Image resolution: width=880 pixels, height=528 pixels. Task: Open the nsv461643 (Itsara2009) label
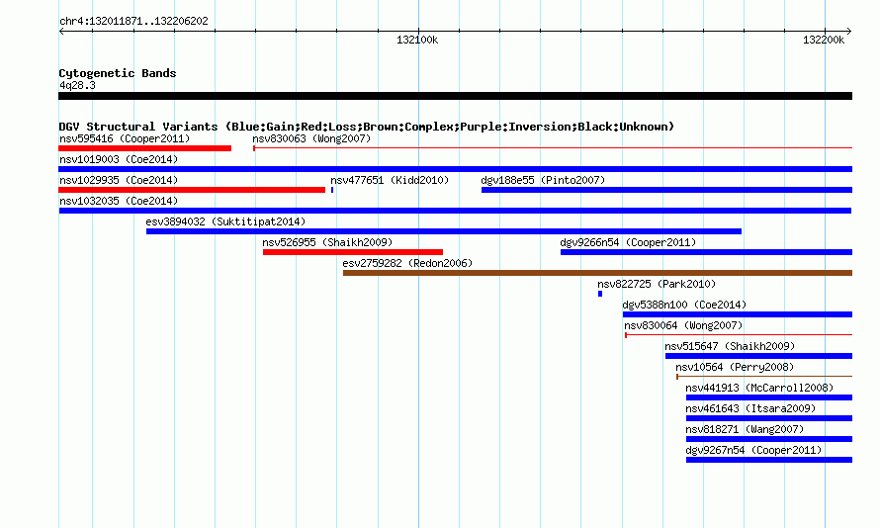750,408
